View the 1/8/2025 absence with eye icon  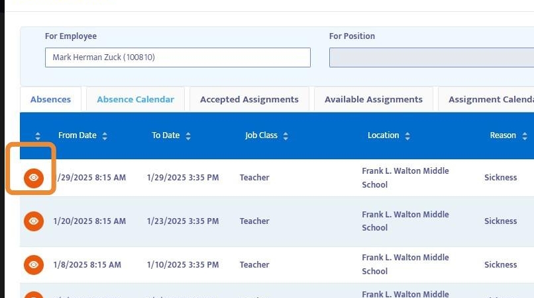coord(34,265)
